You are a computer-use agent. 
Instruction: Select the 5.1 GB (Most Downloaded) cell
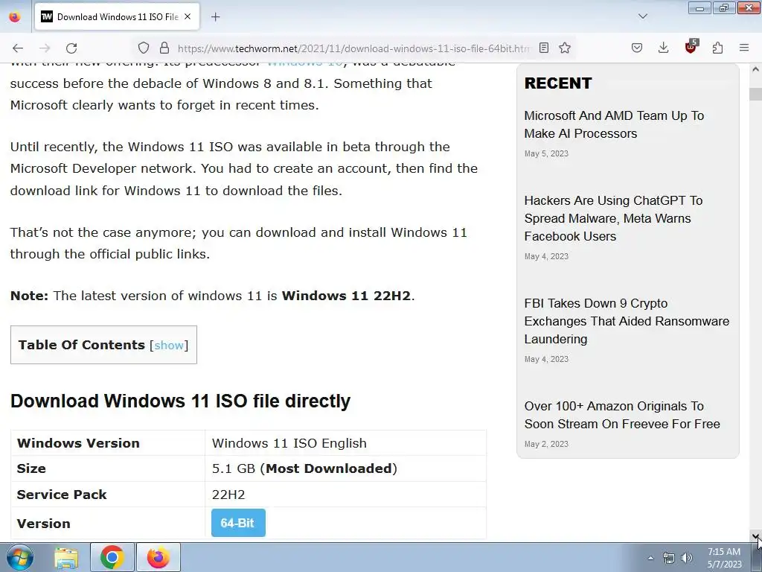[345, 469]
